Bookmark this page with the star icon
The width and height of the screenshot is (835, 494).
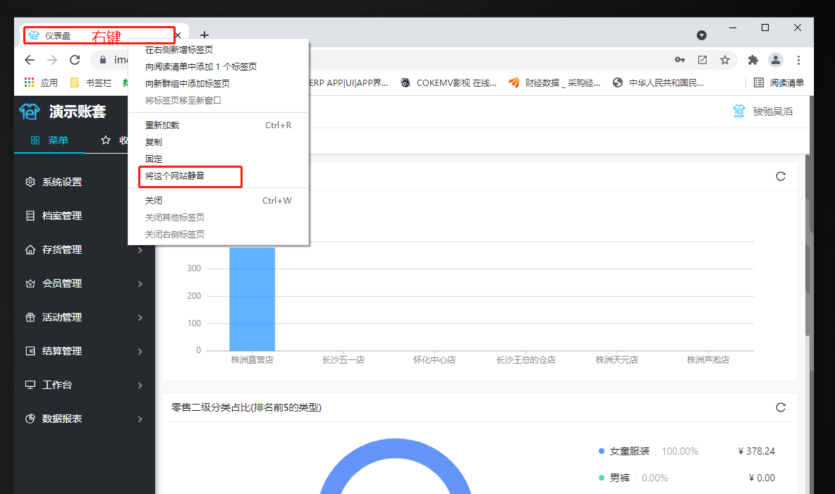tap(725, 60)
